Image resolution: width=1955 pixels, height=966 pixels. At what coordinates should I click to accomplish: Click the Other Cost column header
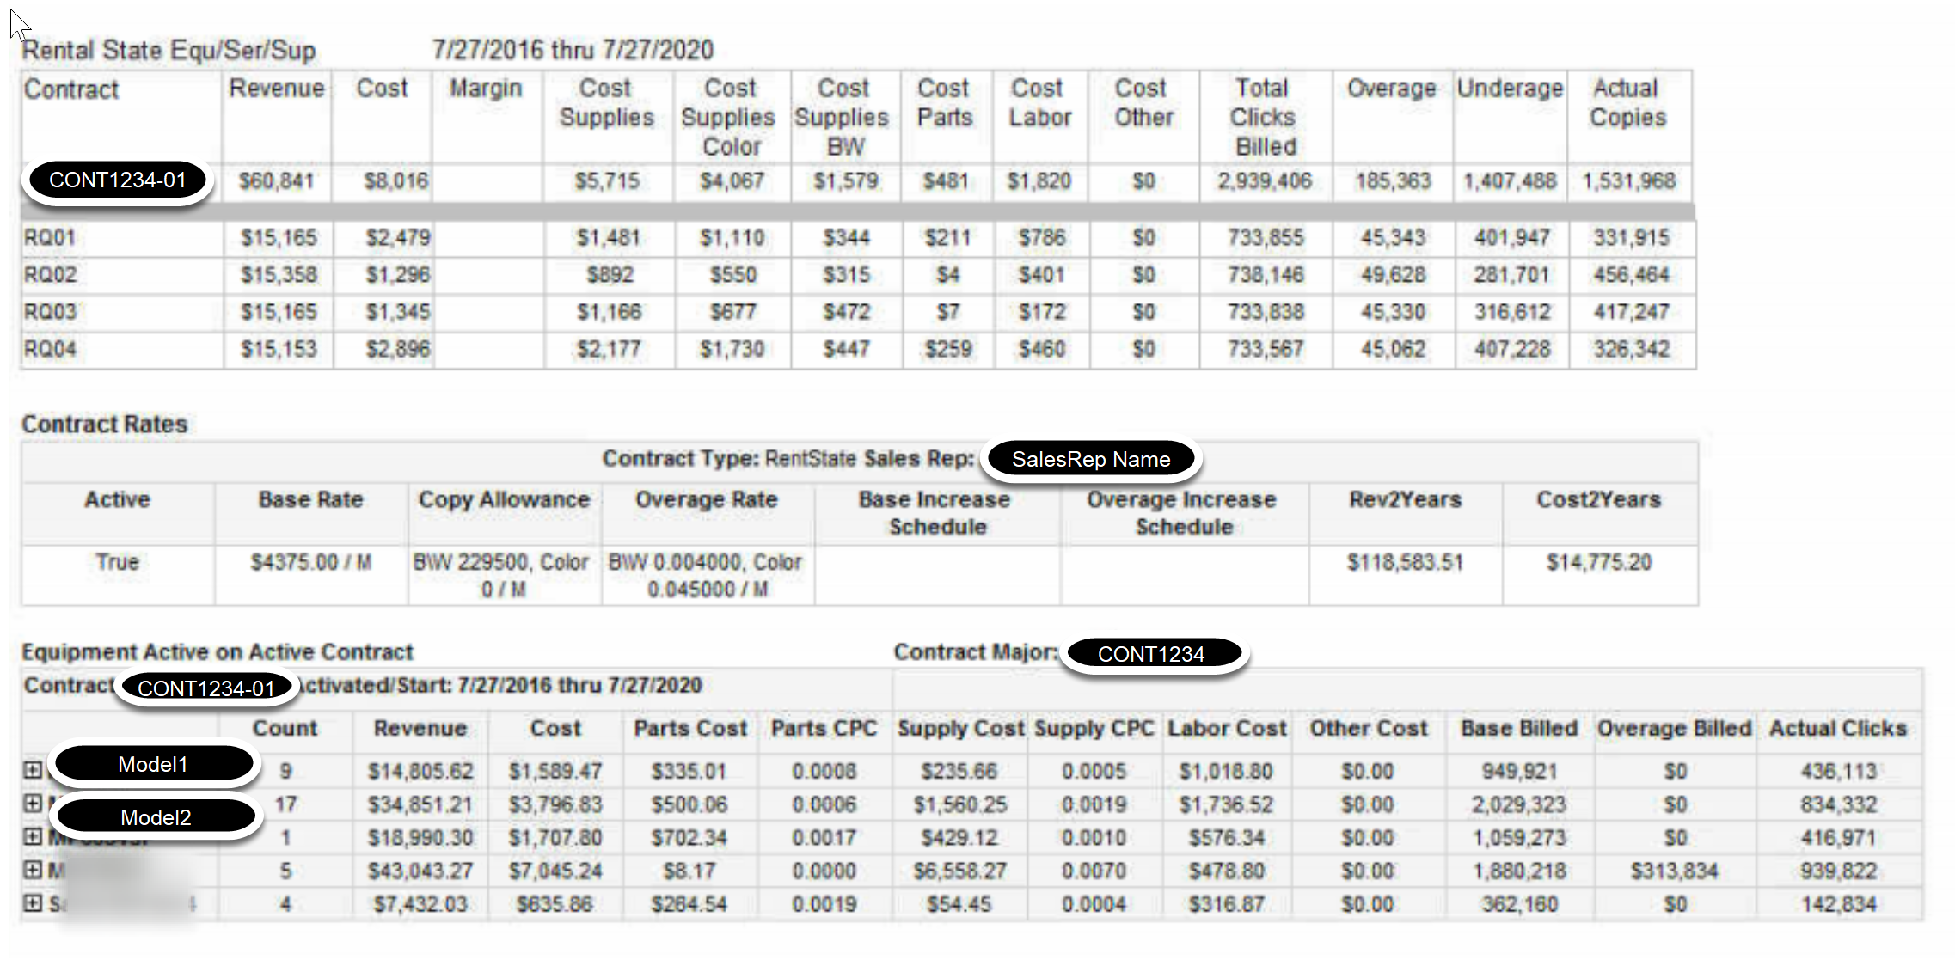tap(1368, 728)
